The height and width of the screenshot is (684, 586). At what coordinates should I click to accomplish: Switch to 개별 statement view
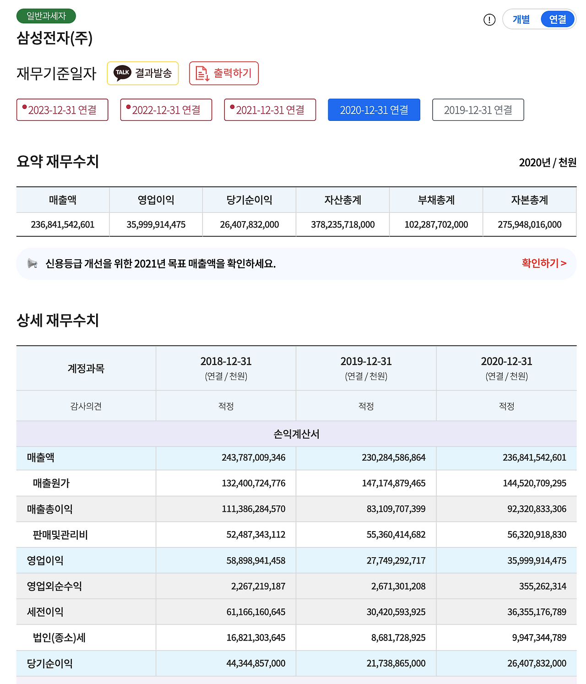point(521,19)
